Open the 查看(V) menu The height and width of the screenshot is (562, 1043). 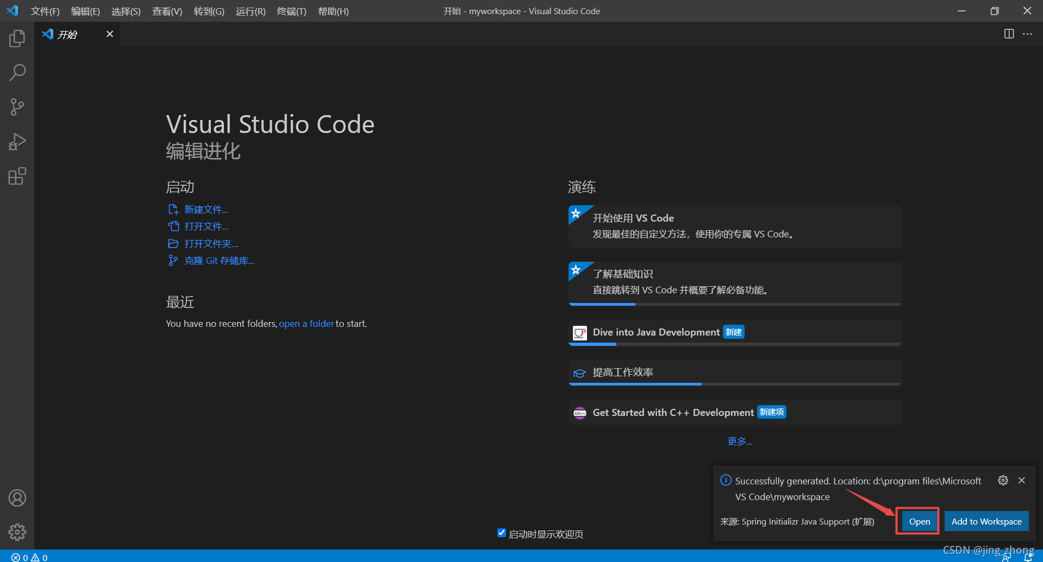tap(167, 11)
